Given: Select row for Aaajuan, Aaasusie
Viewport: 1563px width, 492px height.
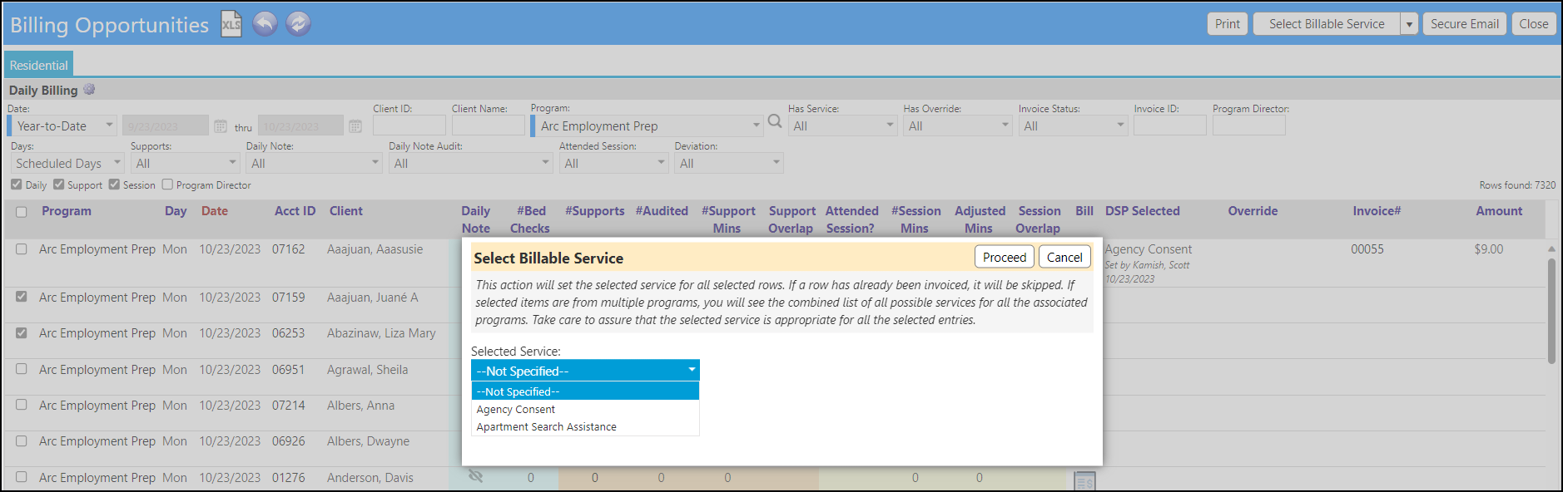Looking at the screenshot, I should coord(22,249).
